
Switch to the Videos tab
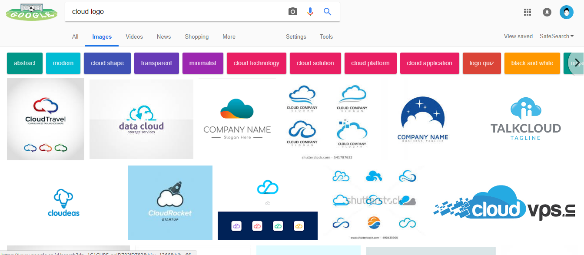click(134, 37)
